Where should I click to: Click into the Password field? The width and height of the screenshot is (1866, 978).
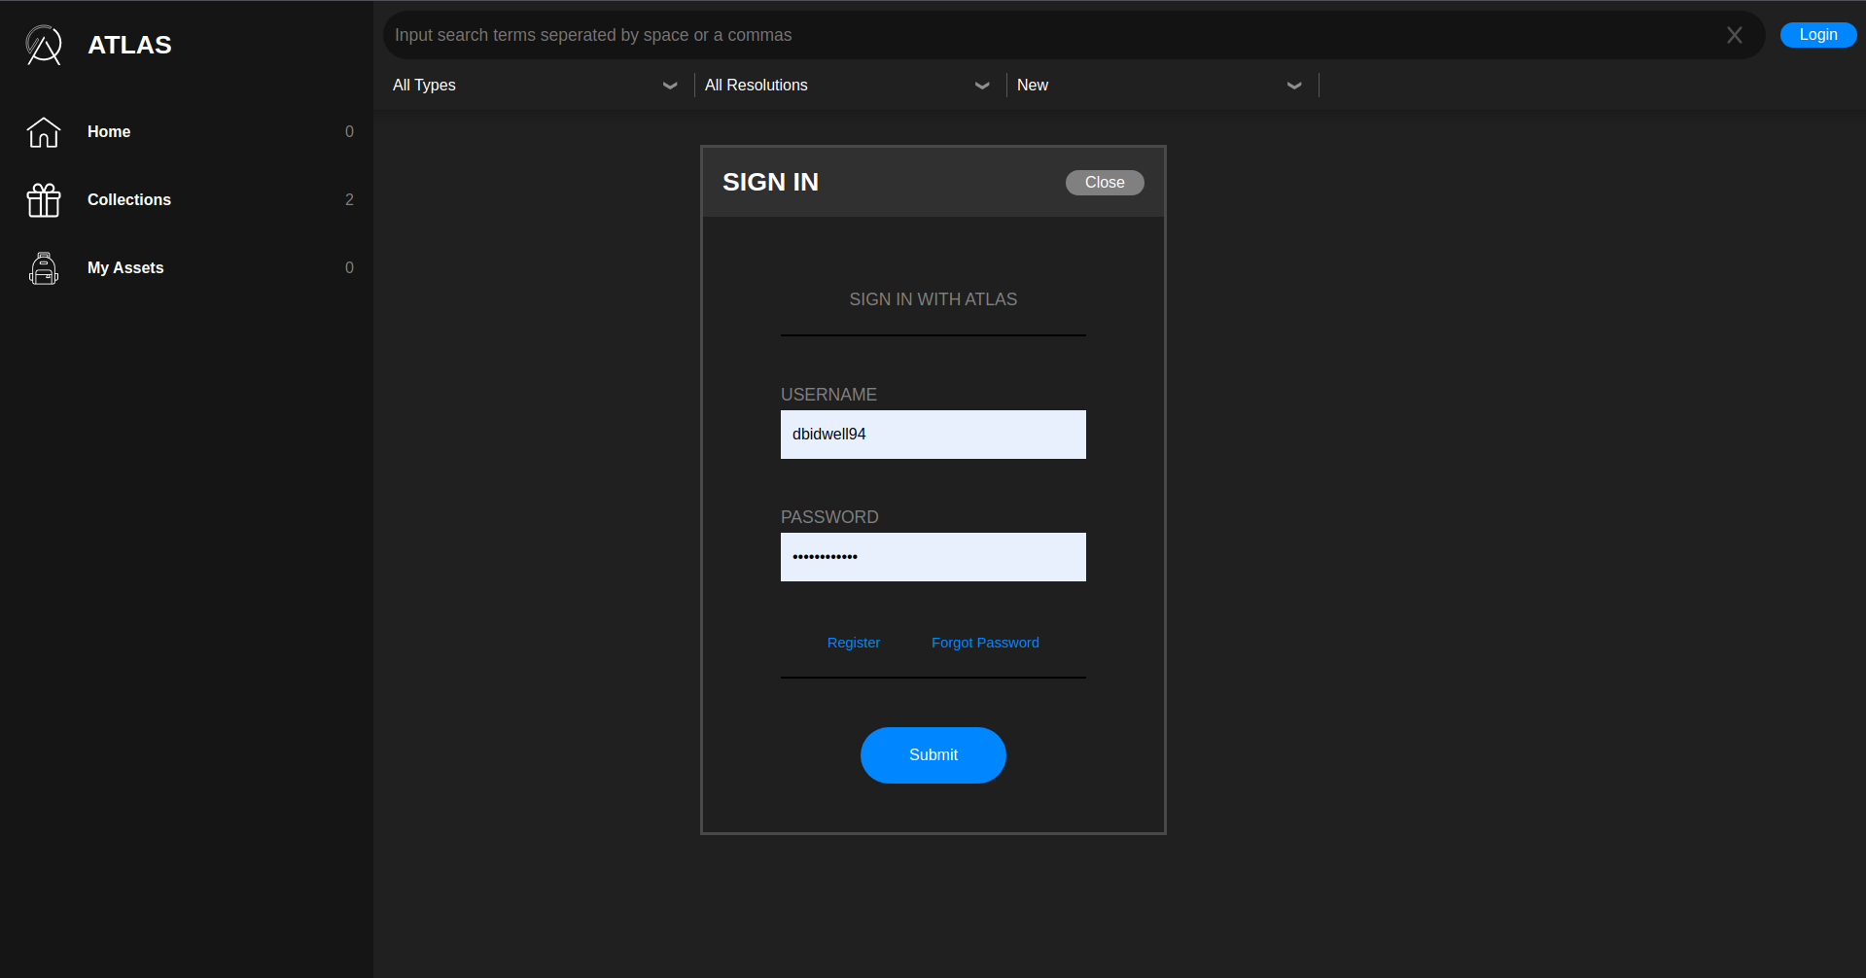(x=933, y=557)
